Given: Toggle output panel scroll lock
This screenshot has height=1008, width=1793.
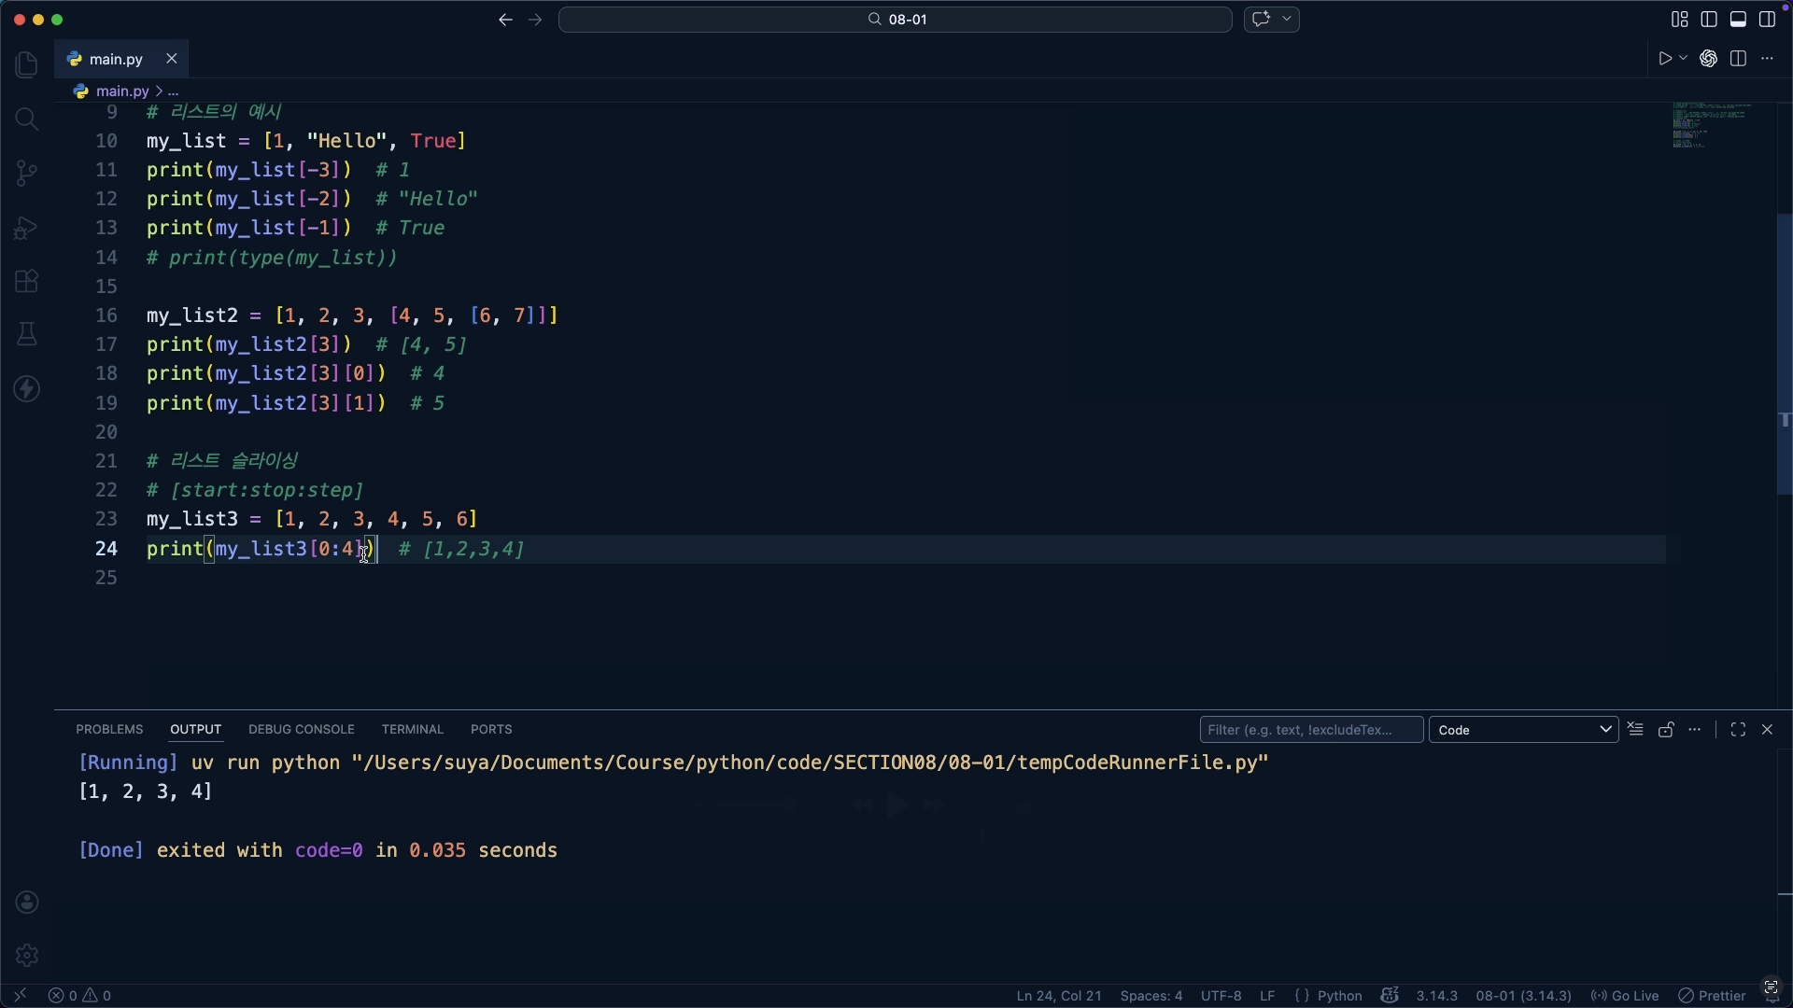Looking at the screenshot, I should [1666, 730].
